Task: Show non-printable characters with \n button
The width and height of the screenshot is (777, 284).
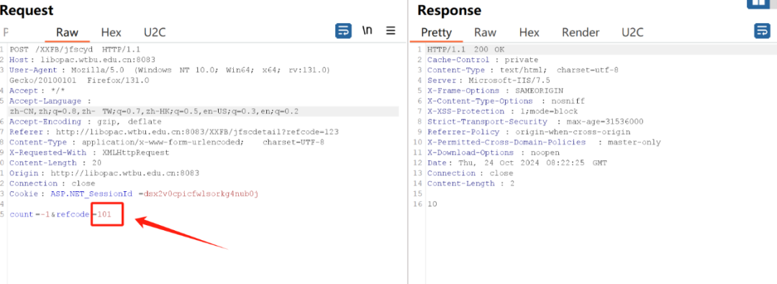Action: coord(367,31)
